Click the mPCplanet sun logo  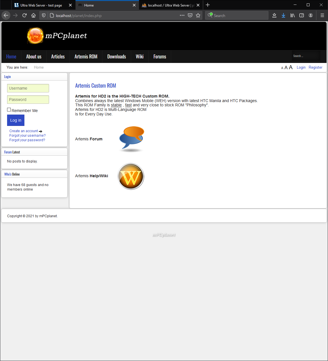[35, 35]
